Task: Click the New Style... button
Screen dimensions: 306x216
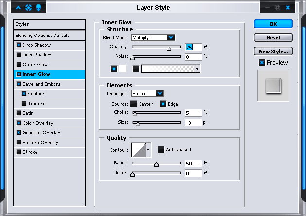Action: (x=273, y=51)
